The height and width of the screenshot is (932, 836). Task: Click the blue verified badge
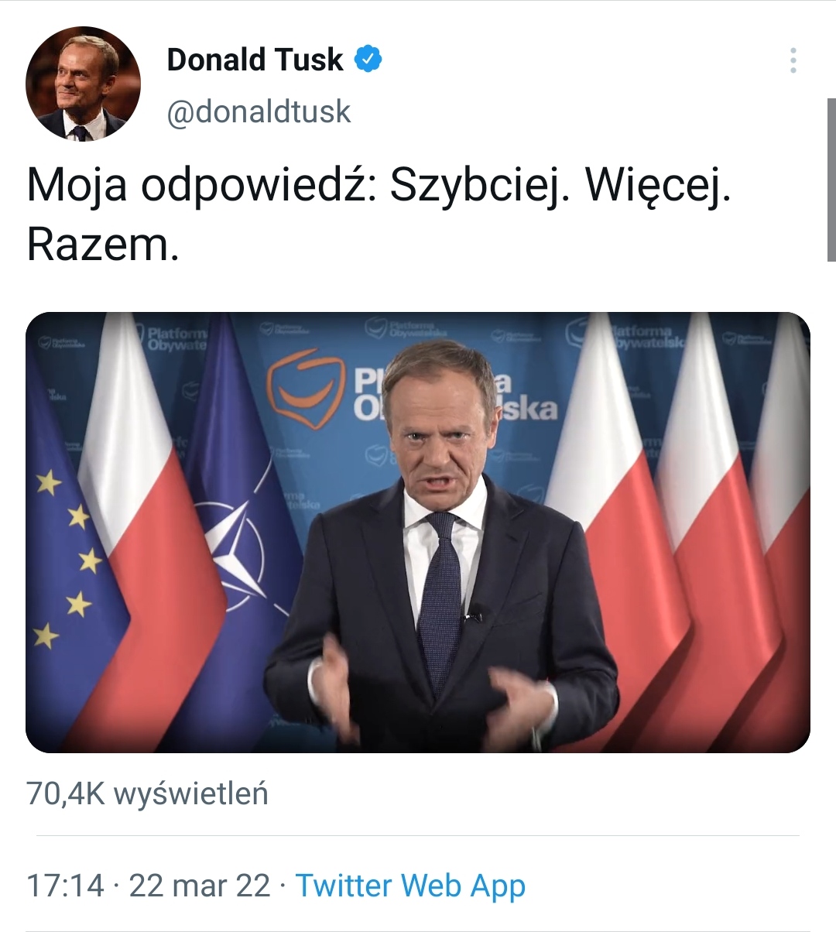tap(368, 60)
